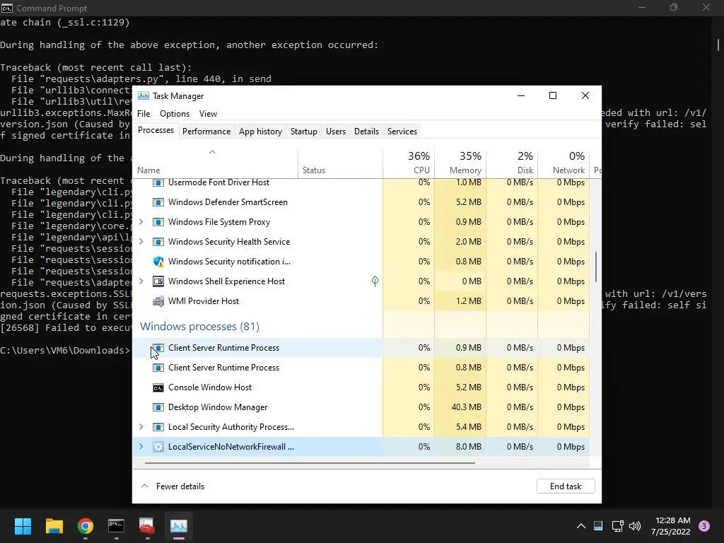Image resolution: width=724 pixels, height=543 pixels.
Task: Click the Windows Defender SmartScreen process icon
Action: point(158,202)
